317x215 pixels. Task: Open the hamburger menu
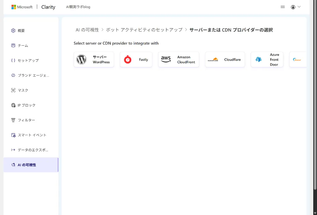[282, 6]
